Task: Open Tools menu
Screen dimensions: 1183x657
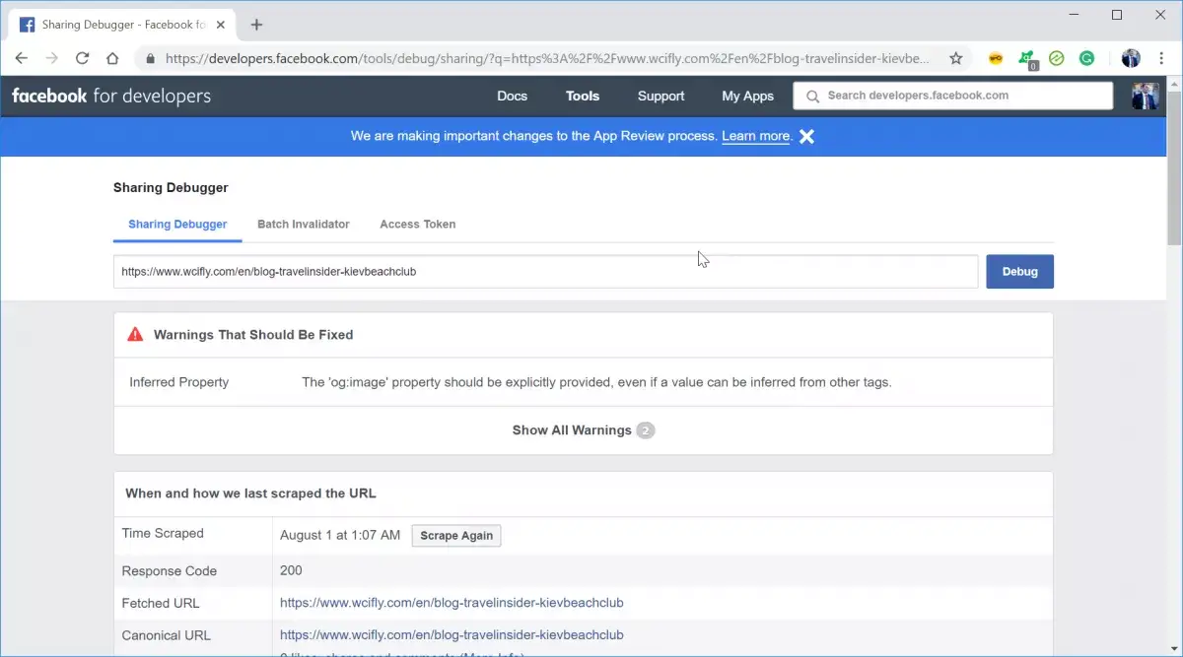Action: [583, 96]
